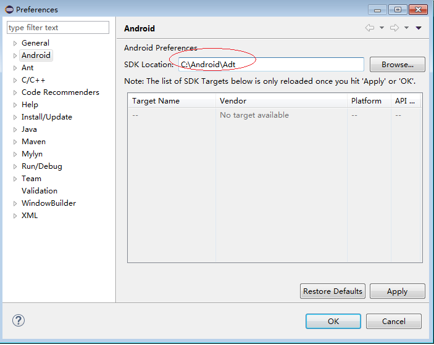The image size is (434, 345).
Task: Expand the Run/Debug category arrow
Action: (x=15, y=166)
